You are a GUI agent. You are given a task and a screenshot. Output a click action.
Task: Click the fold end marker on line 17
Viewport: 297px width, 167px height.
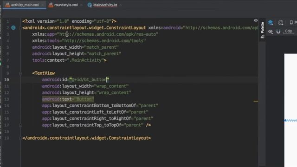pos(20,125)
